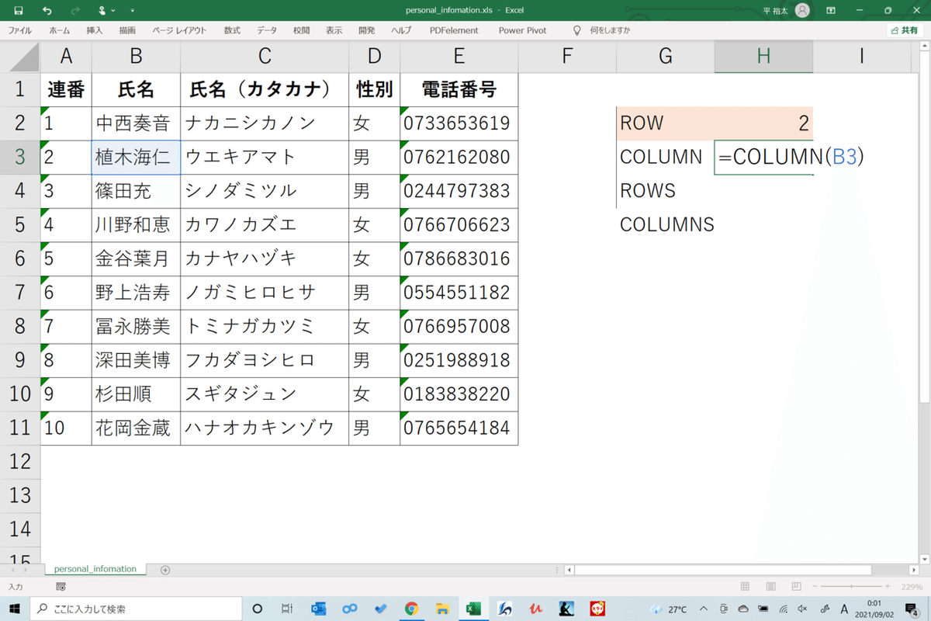This screenshot has width=931, height=621.
Task: Open the 描画 ribbon tab
Action: pos(127,30)
